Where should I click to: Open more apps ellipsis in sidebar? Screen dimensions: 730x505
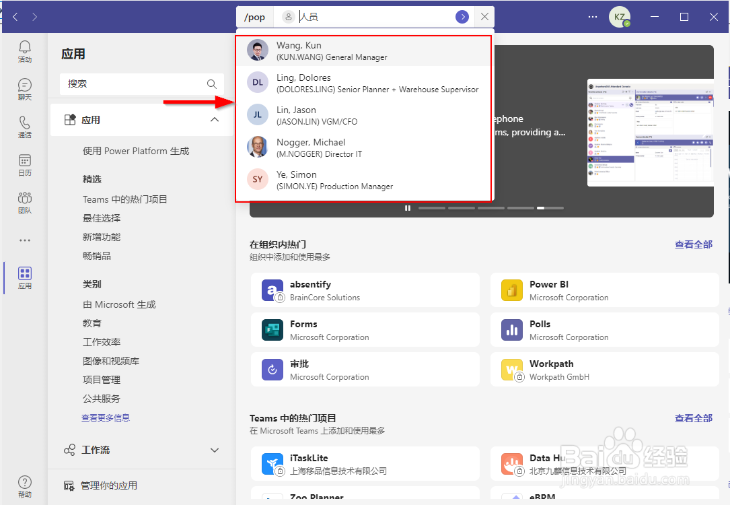click(x=25, y=240)
